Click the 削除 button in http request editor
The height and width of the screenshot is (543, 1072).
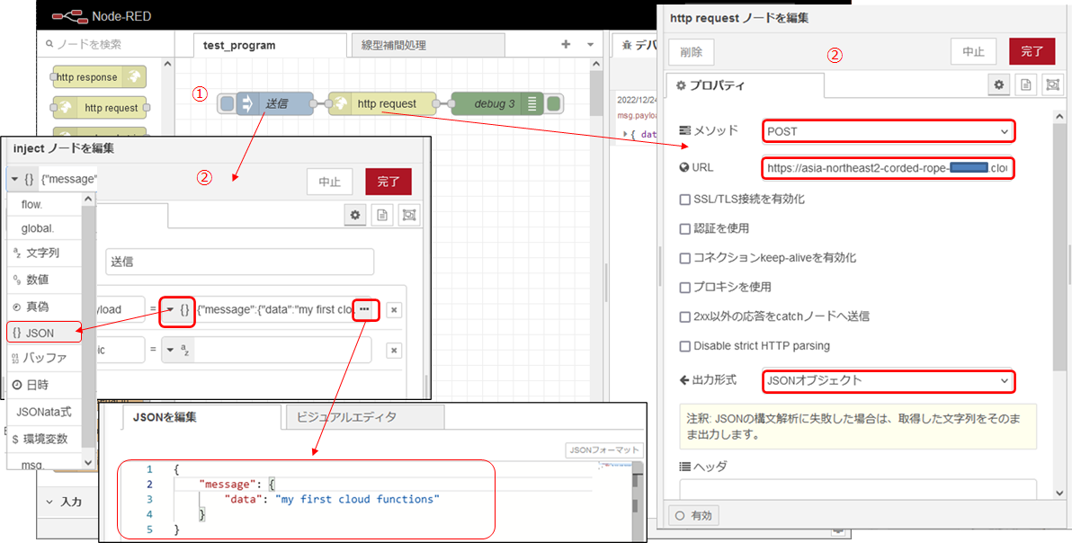[x=691, y=51]
